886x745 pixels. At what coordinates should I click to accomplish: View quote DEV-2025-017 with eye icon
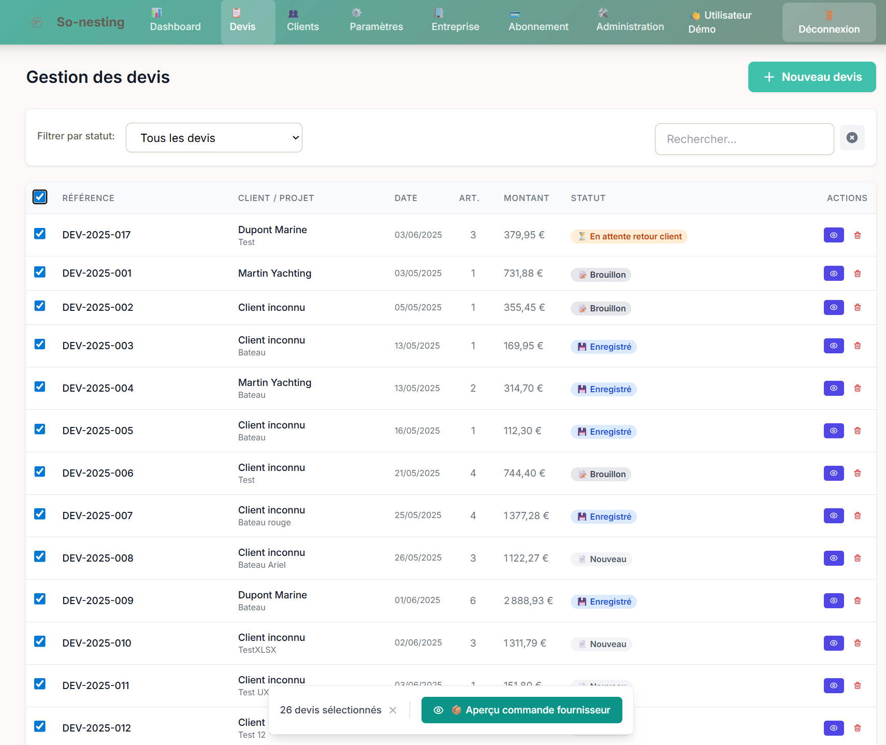pyautogui.click(x=833, y=235)
